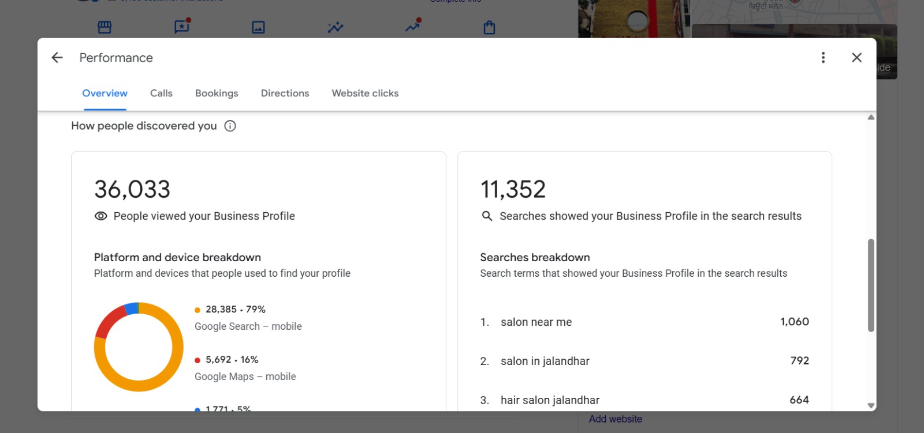Screen dimensions: 924x433
Task: Click the Add website link
Action: (616, 419)
